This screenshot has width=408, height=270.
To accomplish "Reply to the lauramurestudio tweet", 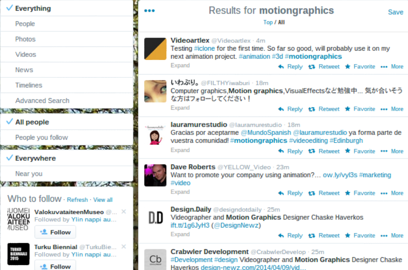I will pyautogui.click(x=291, y=151).
